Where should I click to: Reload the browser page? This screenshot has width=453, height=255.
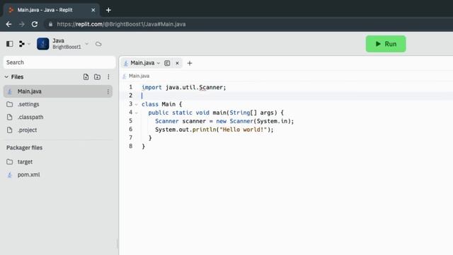pyautogui.click(x=35, y=24)
